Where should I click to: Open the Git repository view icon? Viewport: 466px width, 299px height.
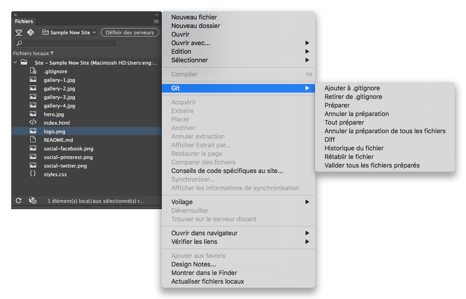click(30, 32)
